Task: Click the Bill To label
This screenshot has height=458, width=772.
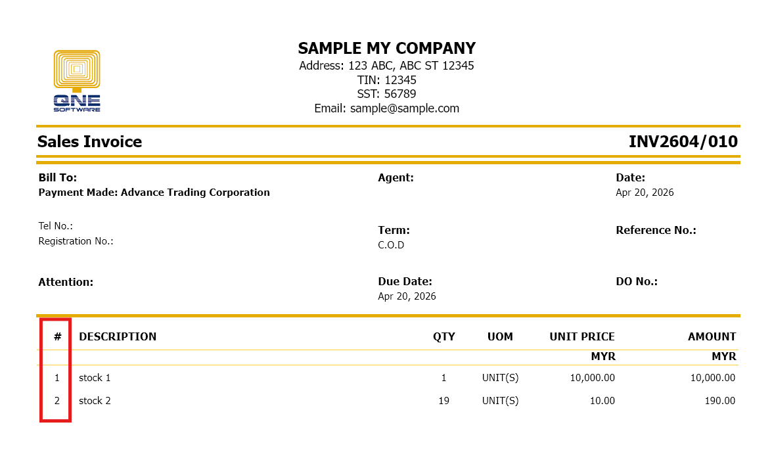Action: pos(58,177)
